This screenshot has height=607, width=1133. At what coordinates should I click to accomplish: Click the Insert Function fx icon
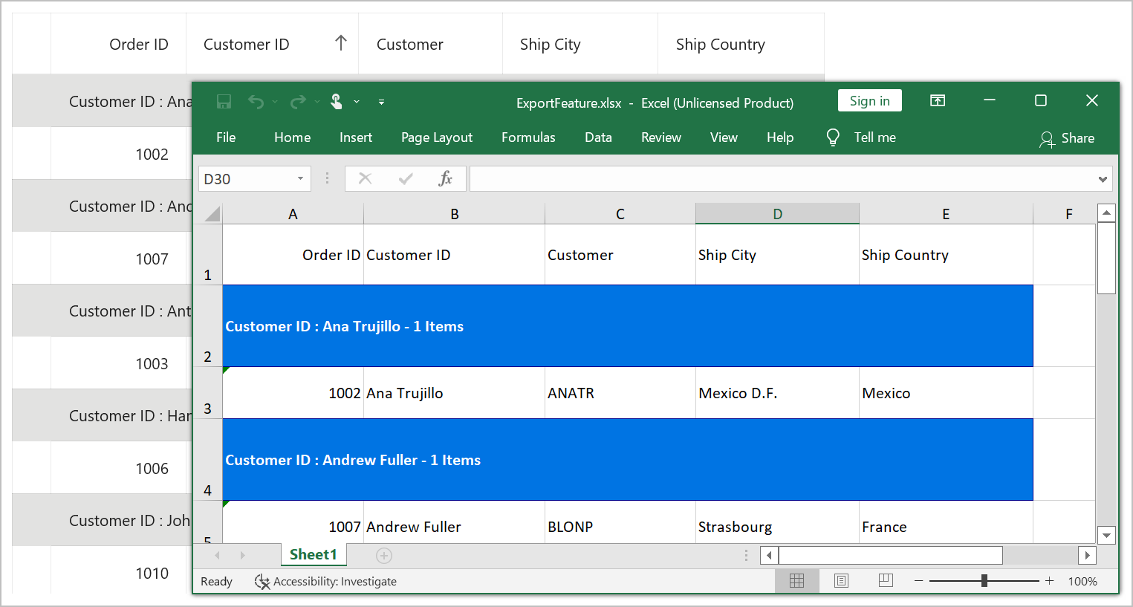445,178
